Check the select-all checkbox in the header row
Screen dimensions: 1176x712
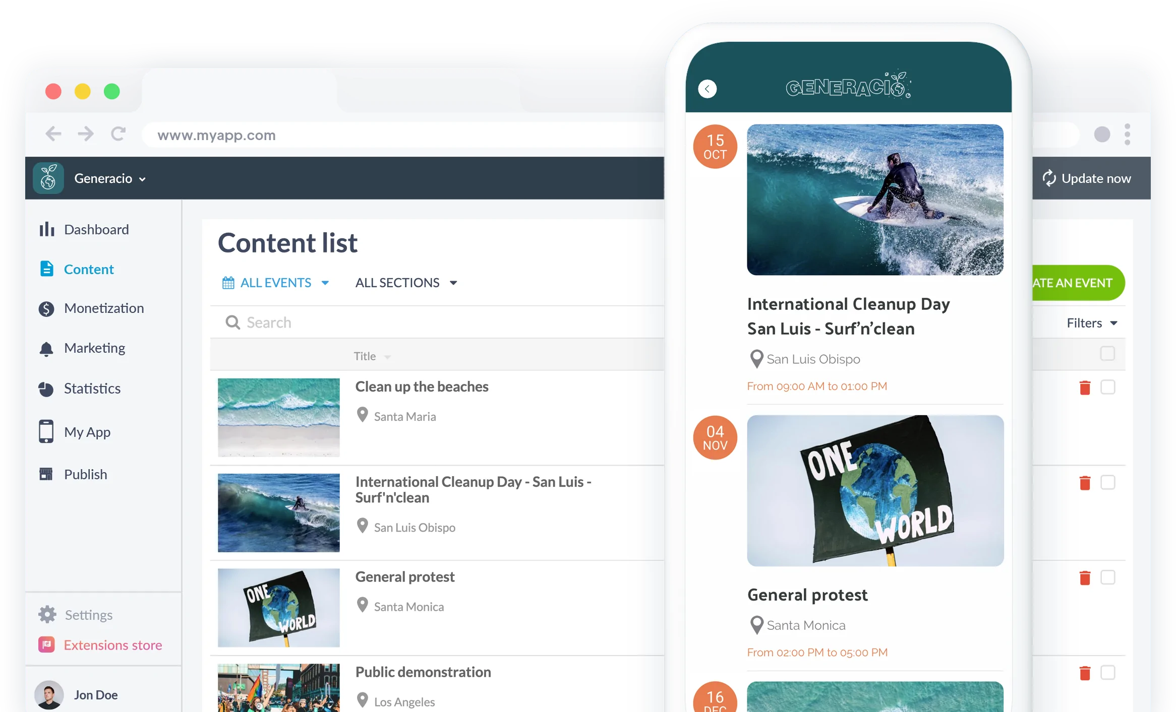click(1107, 353)
